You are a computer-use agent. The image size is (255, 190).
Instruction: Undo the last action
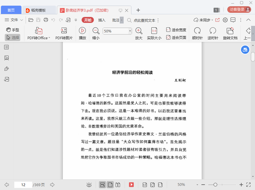coord(53,20)
